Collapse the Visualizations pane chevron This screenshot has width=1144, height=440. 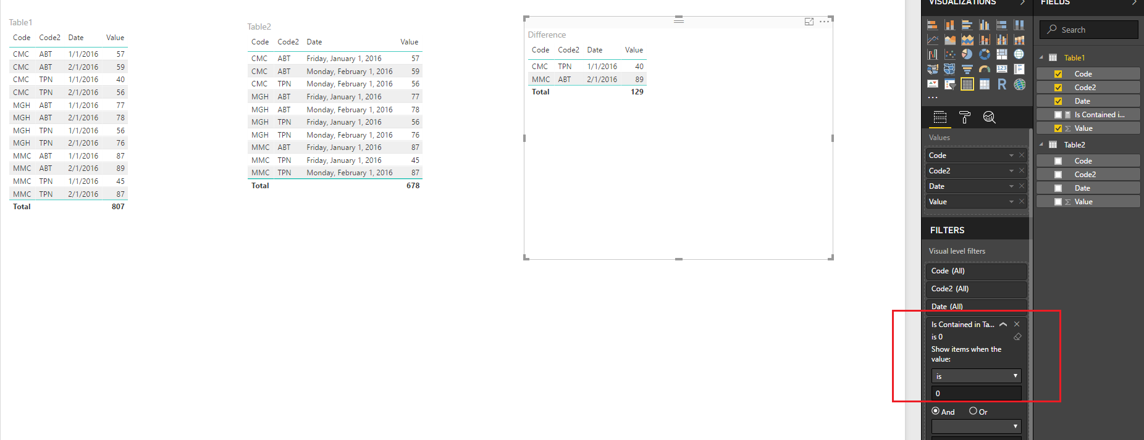coord(1022,2)
